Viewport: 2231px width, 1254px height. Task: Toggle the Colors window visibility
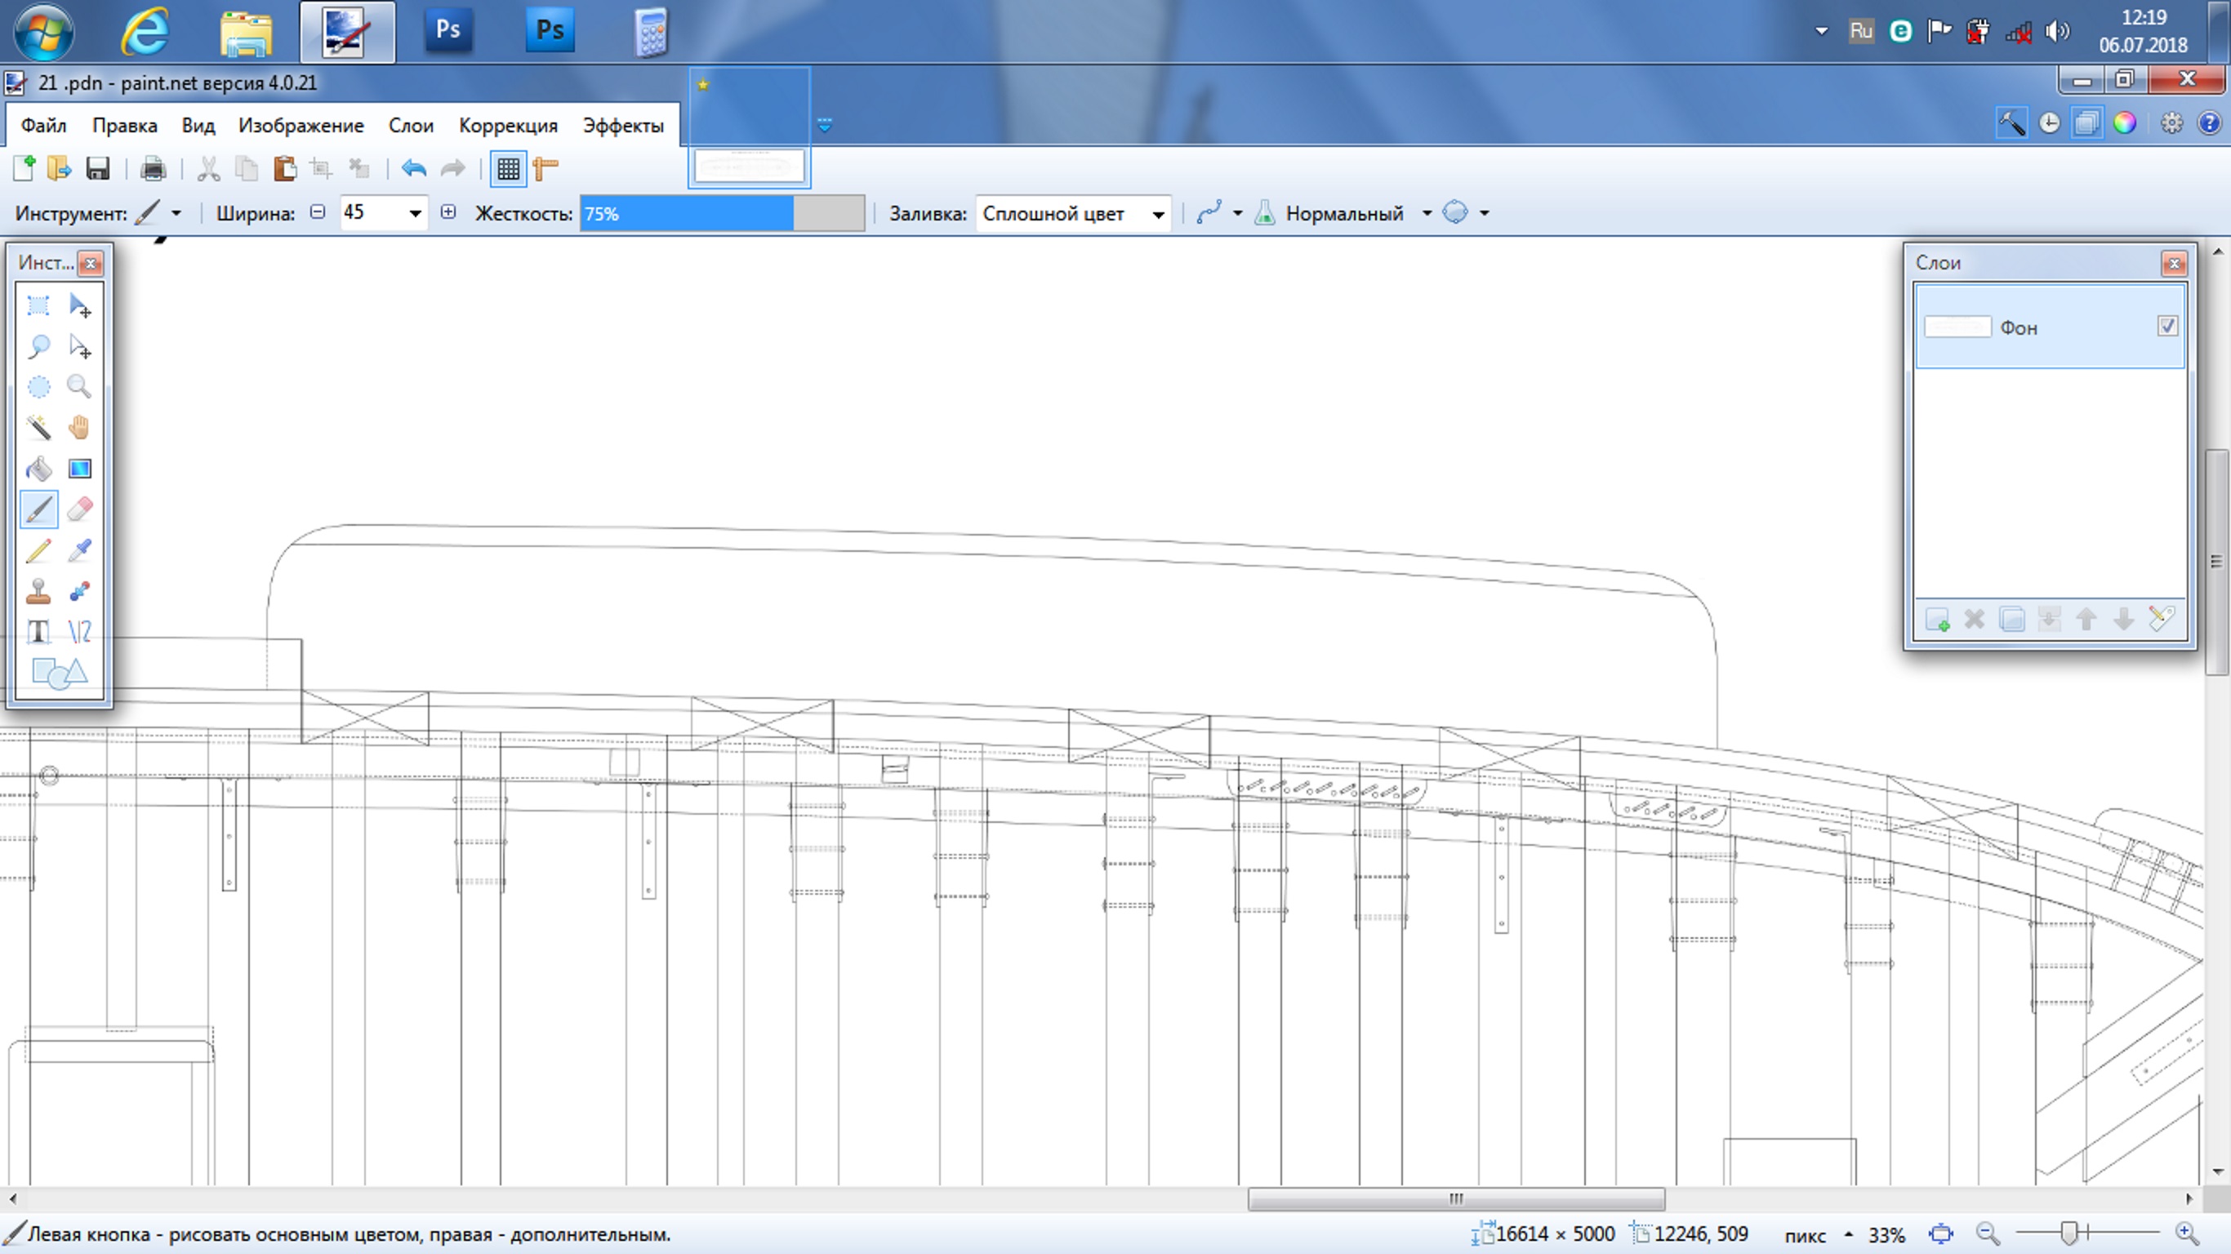point(2125,123)
